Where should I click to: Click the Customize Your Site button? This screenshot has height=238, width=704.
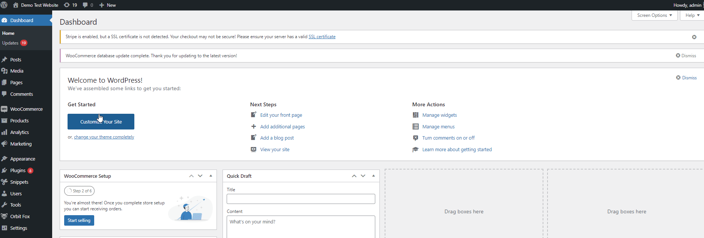[101, 122]
